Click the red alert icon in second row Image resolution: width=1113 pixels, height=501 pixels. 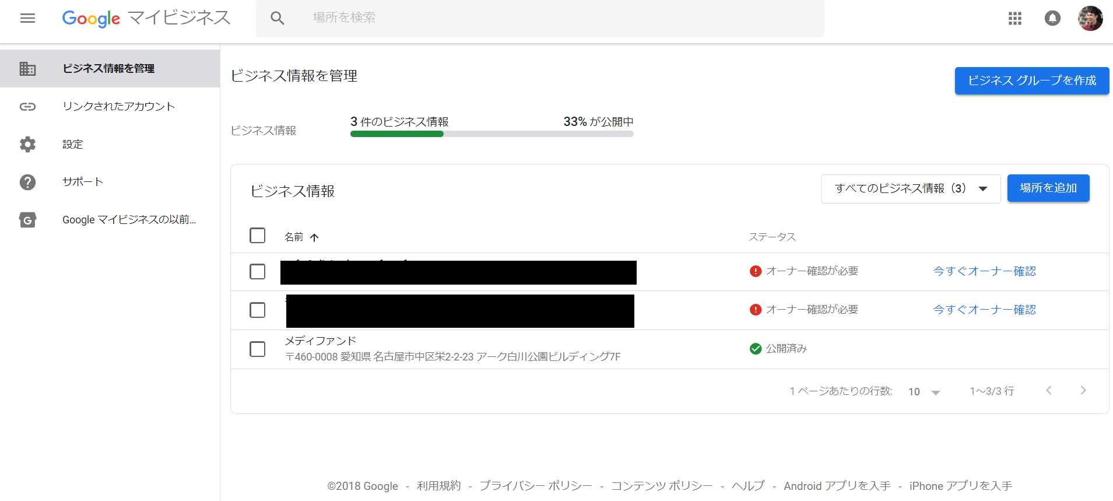(x=756, y=310)
